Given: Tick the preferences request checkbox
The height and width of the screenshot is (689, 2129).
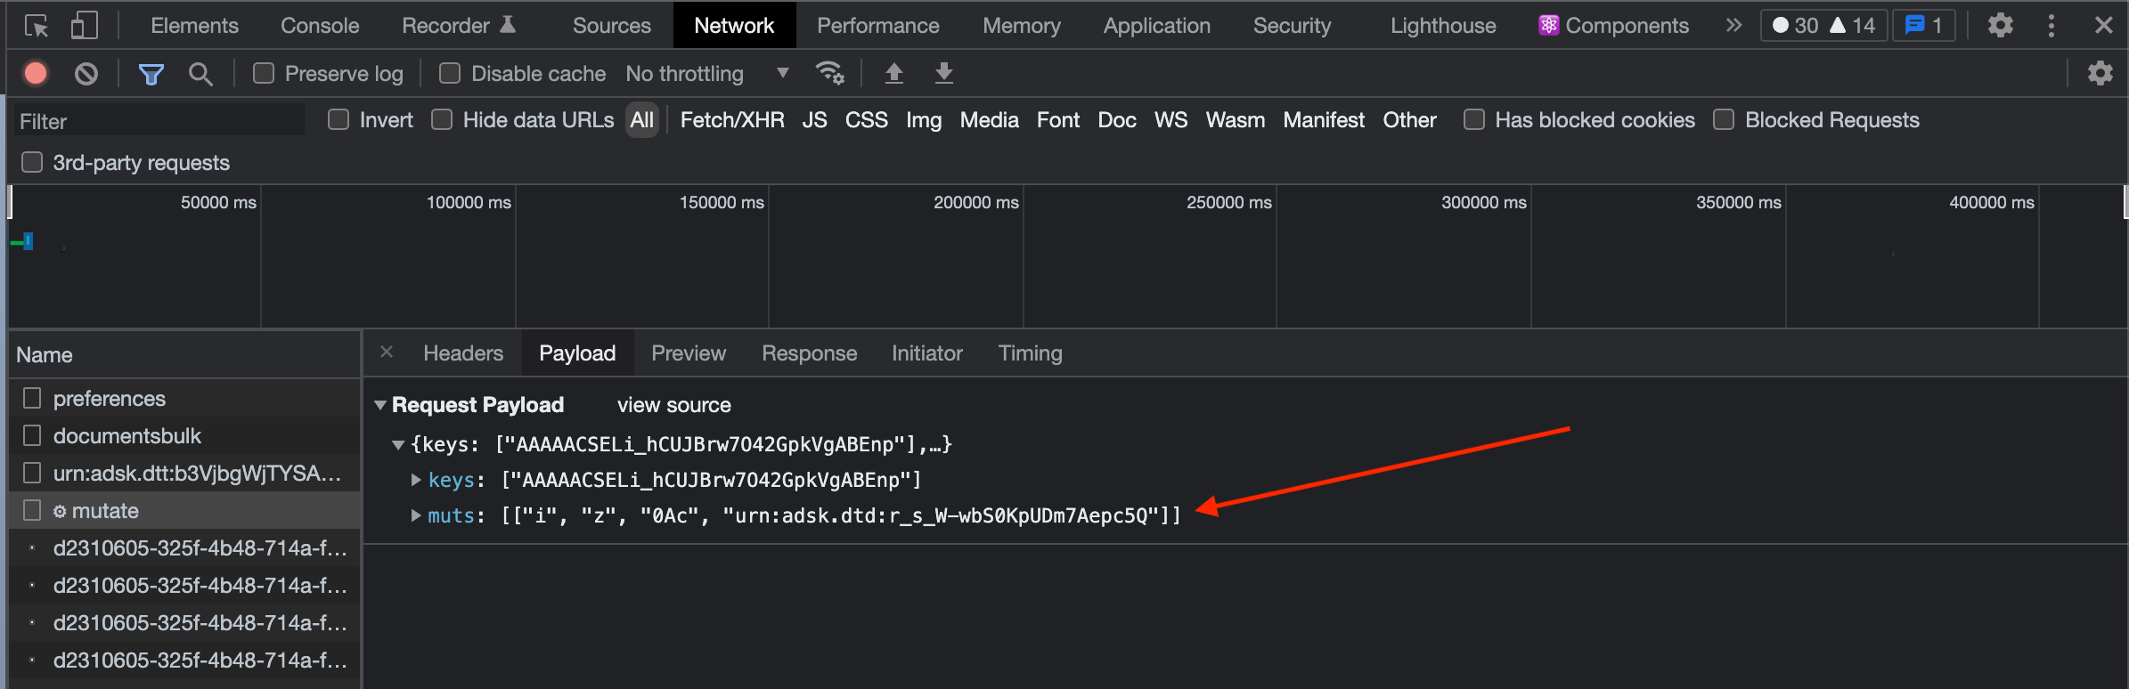Looking at the screenshot, I should [x=32, y=398].
